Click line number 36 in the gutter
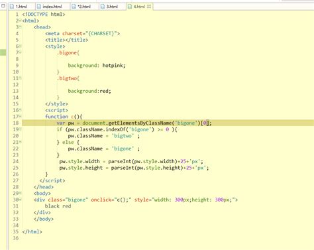Image resolution: width=314 pixels, height=250 pixels. click(x=16, y=238)
